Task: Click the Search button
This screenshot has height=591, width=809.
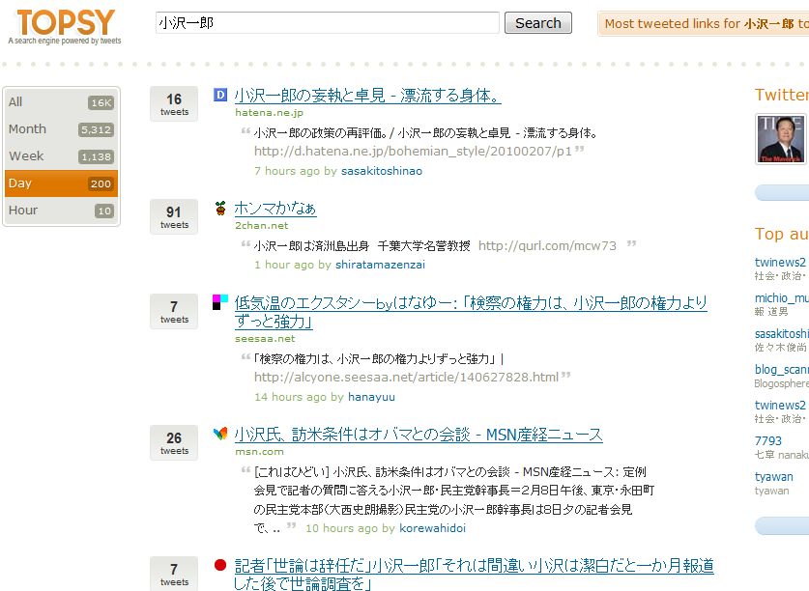Action: click(x=538, y=23)
